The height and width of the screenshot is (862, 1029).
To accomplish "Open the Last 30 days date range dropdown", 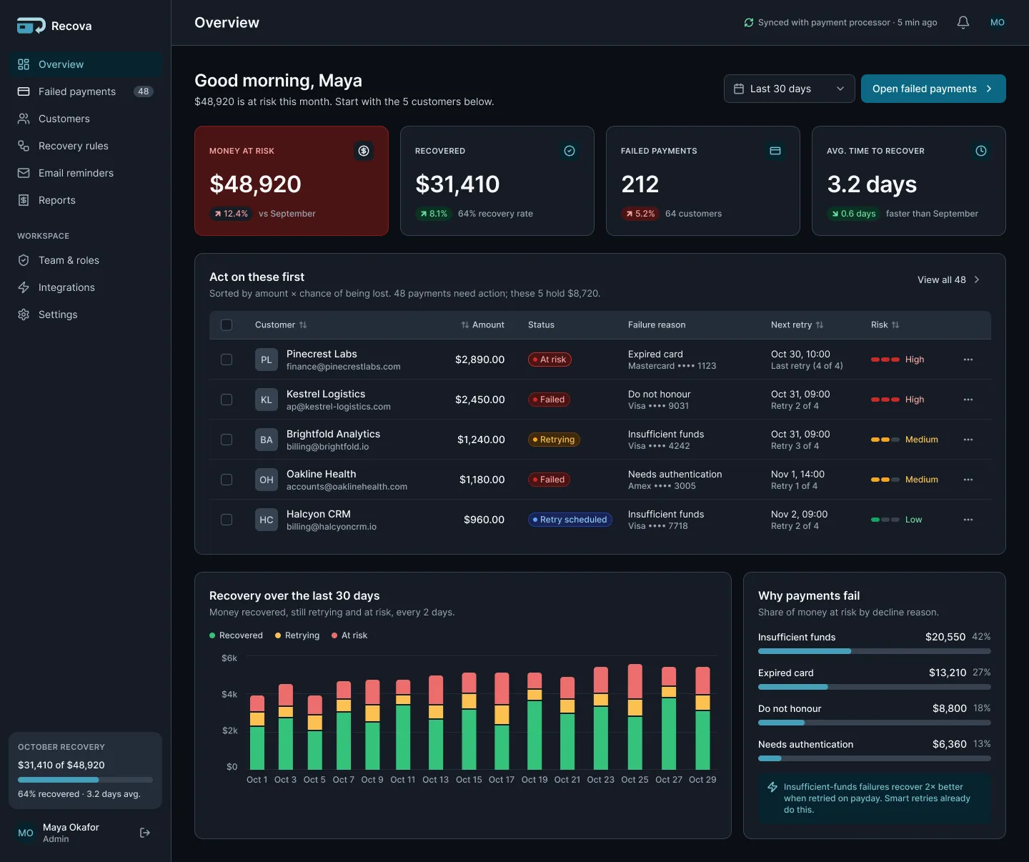I will pos(790,89).
